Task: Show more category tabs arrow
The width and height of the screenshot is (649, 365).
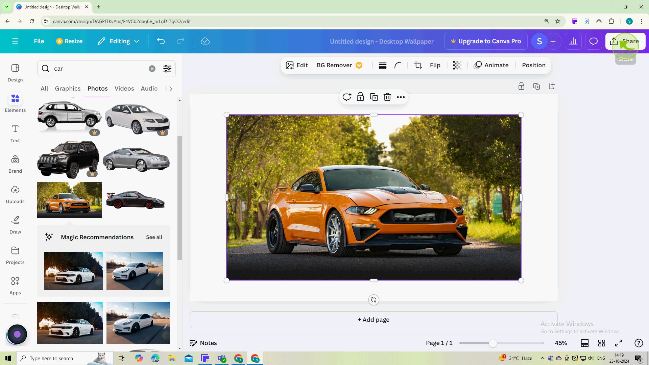Action: (171, 89)
